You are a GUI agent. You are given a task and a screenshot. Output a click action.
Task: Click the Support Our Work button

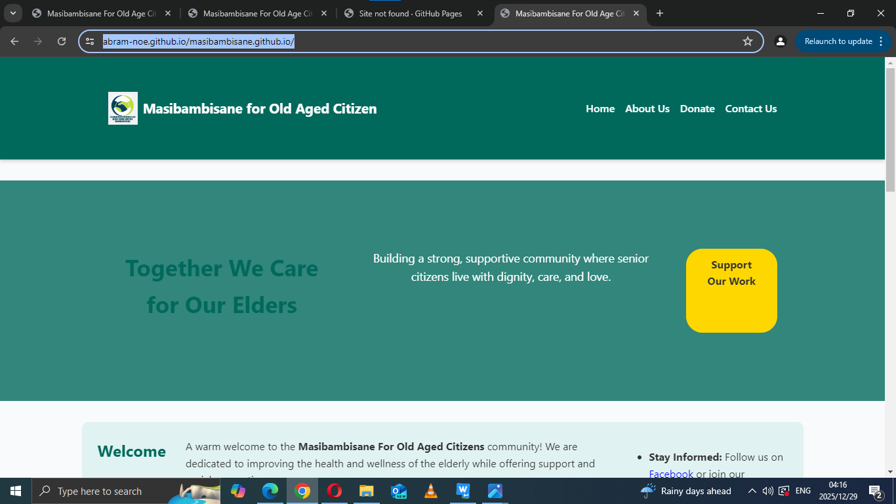(731, 290)
